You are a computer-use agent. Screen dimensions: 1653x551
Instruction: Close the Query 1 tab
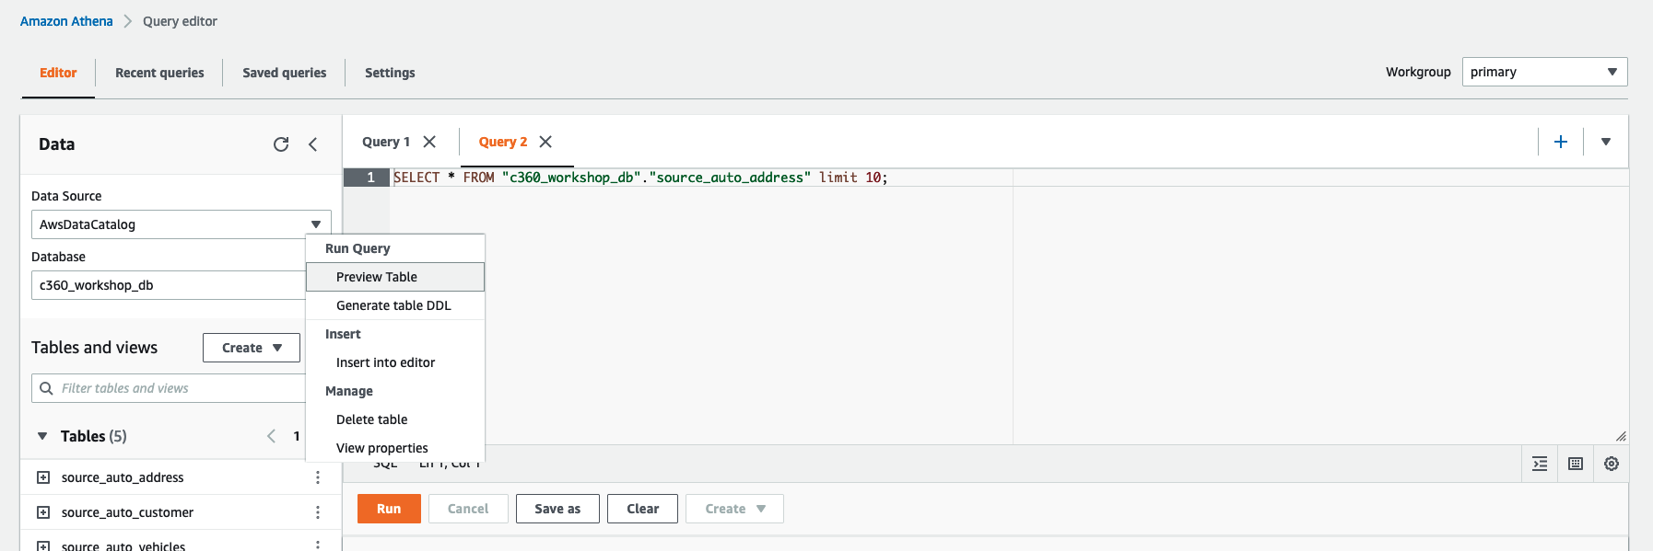pos(429,142)
